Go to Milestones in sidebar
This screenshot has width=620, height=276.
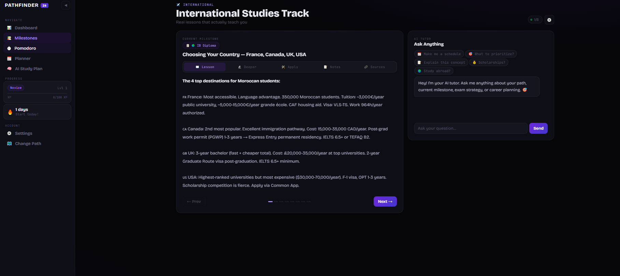(37, 38)
